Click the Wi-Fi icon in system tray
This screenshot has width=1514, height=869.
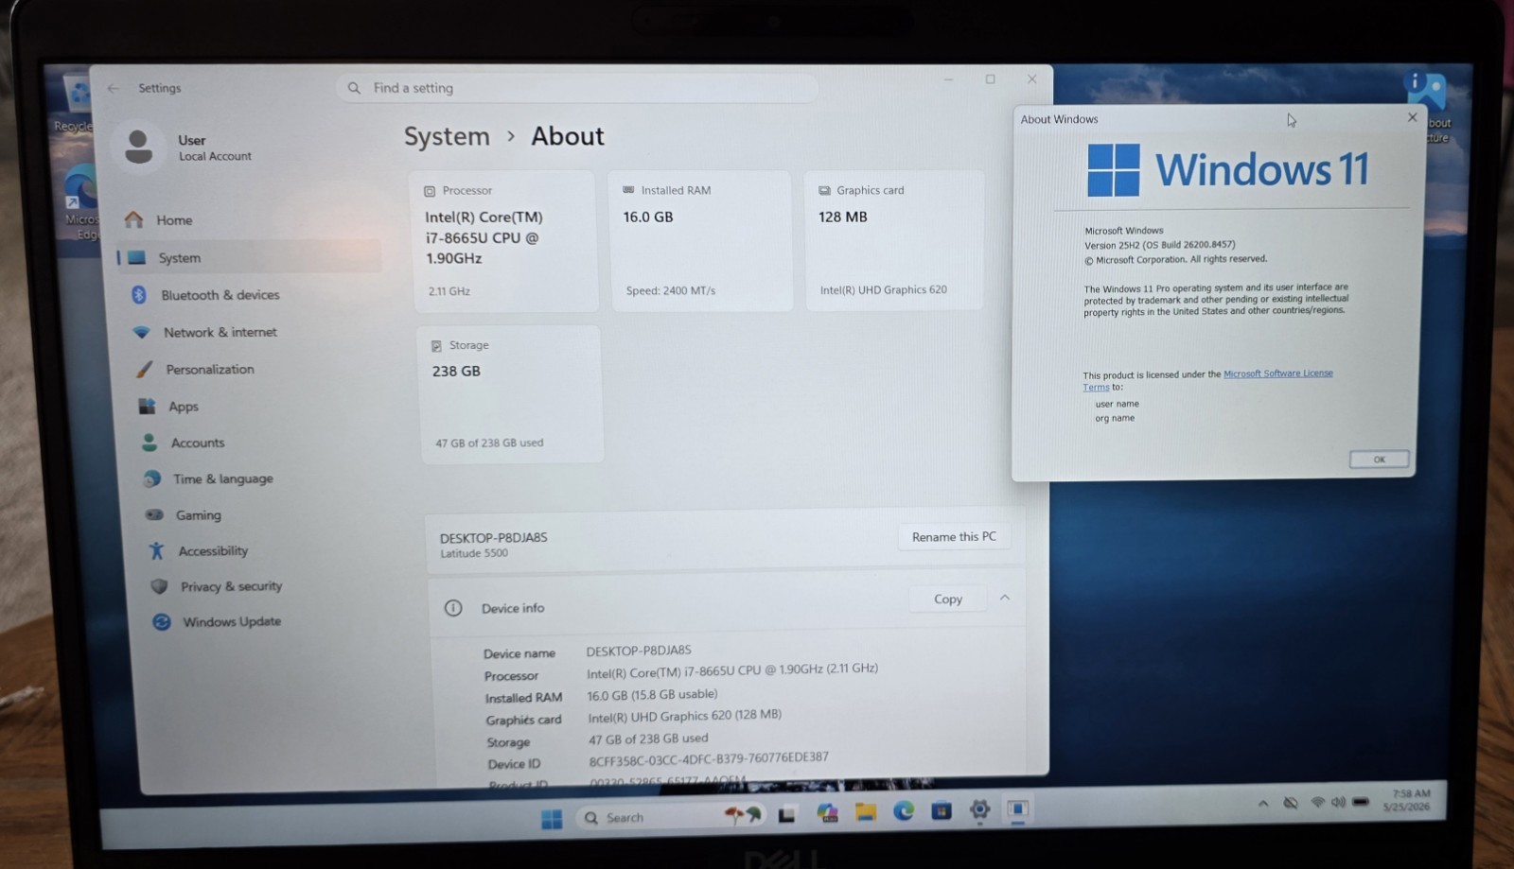click(1317, 803)
